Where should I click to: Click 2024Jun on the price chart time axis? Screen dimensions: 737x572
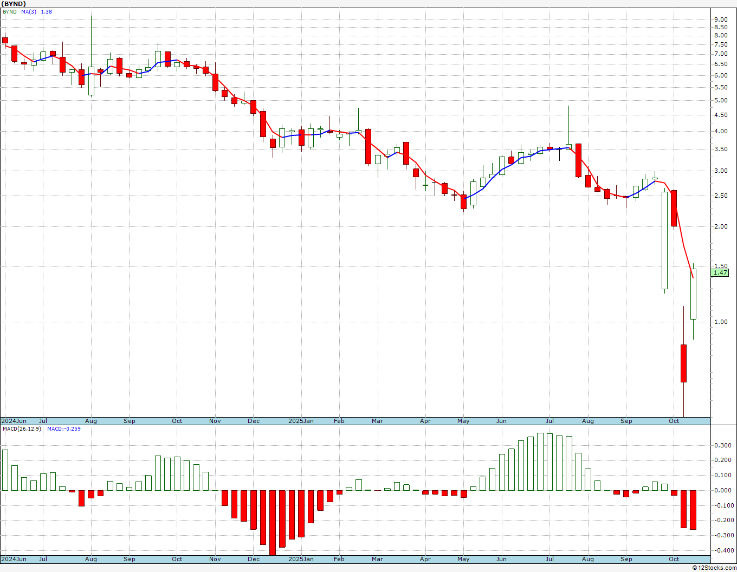tap(14, 421)
